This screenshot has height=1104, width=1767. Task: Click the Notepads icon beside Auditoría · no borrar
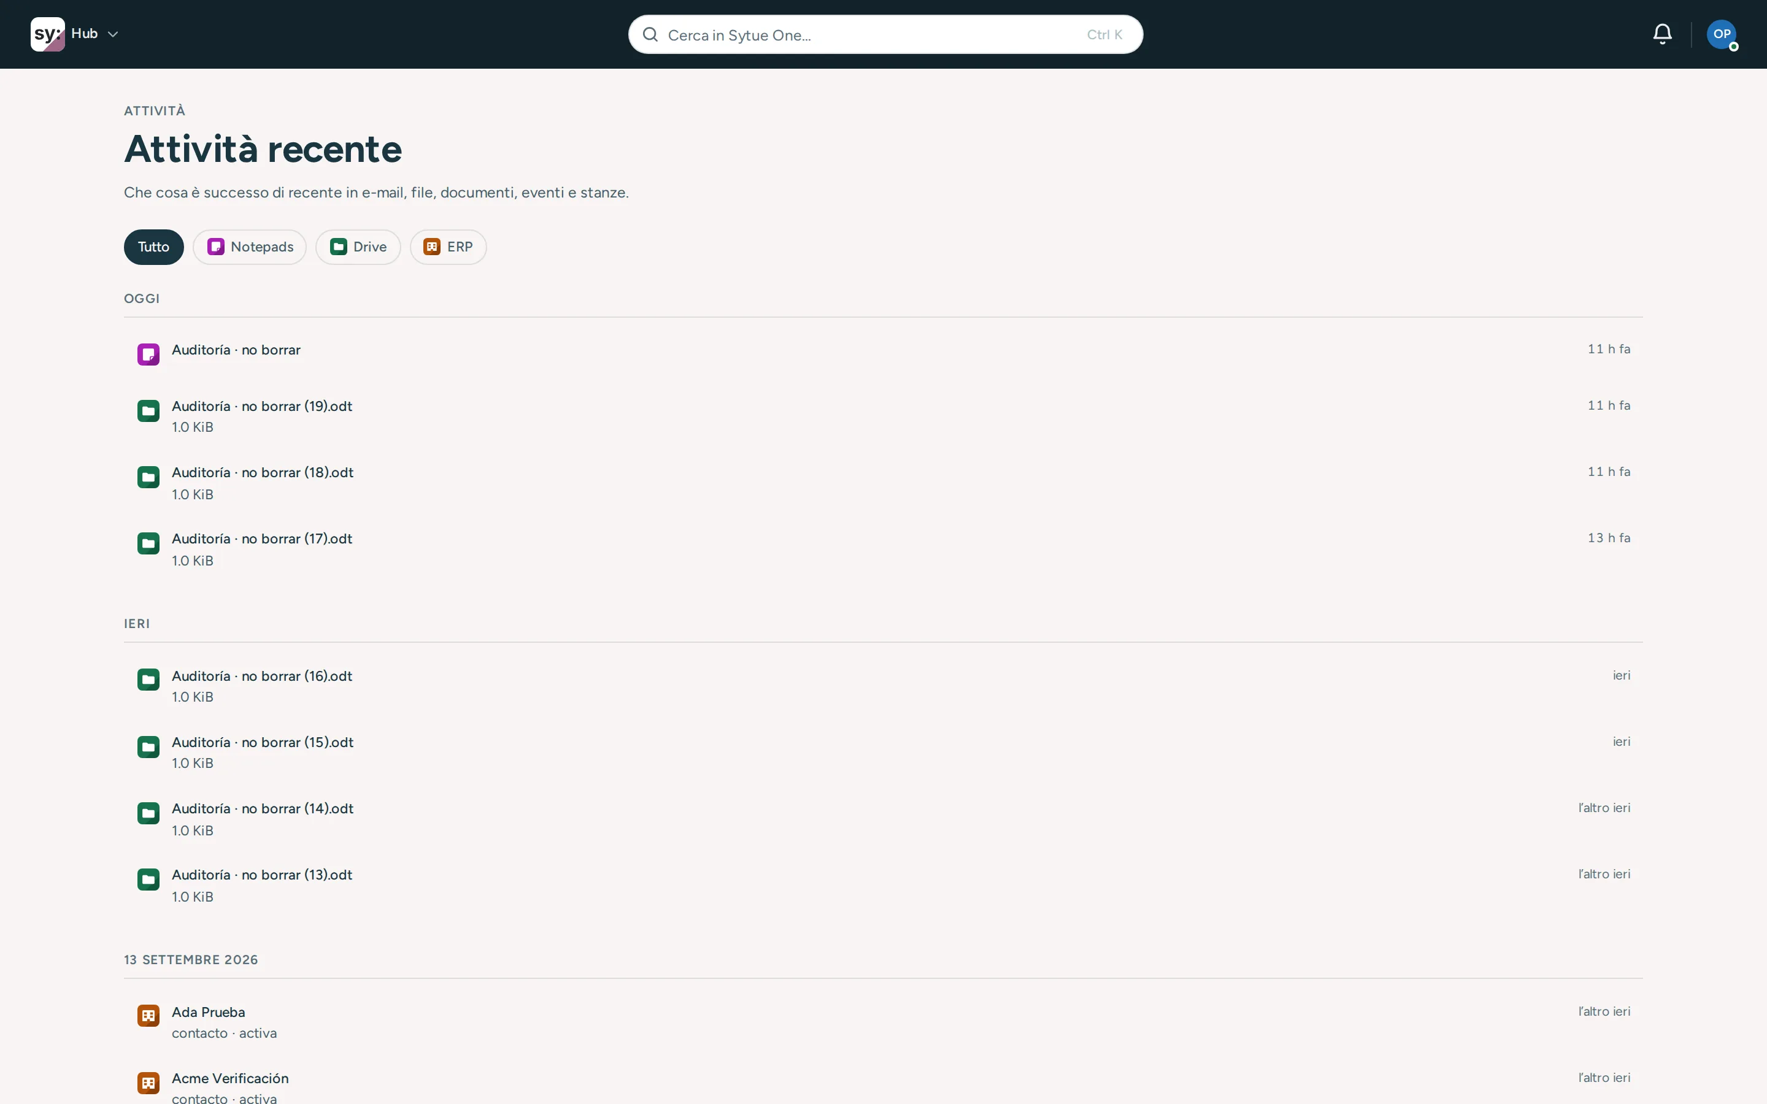pyautogui.click(x=148, y=354)
